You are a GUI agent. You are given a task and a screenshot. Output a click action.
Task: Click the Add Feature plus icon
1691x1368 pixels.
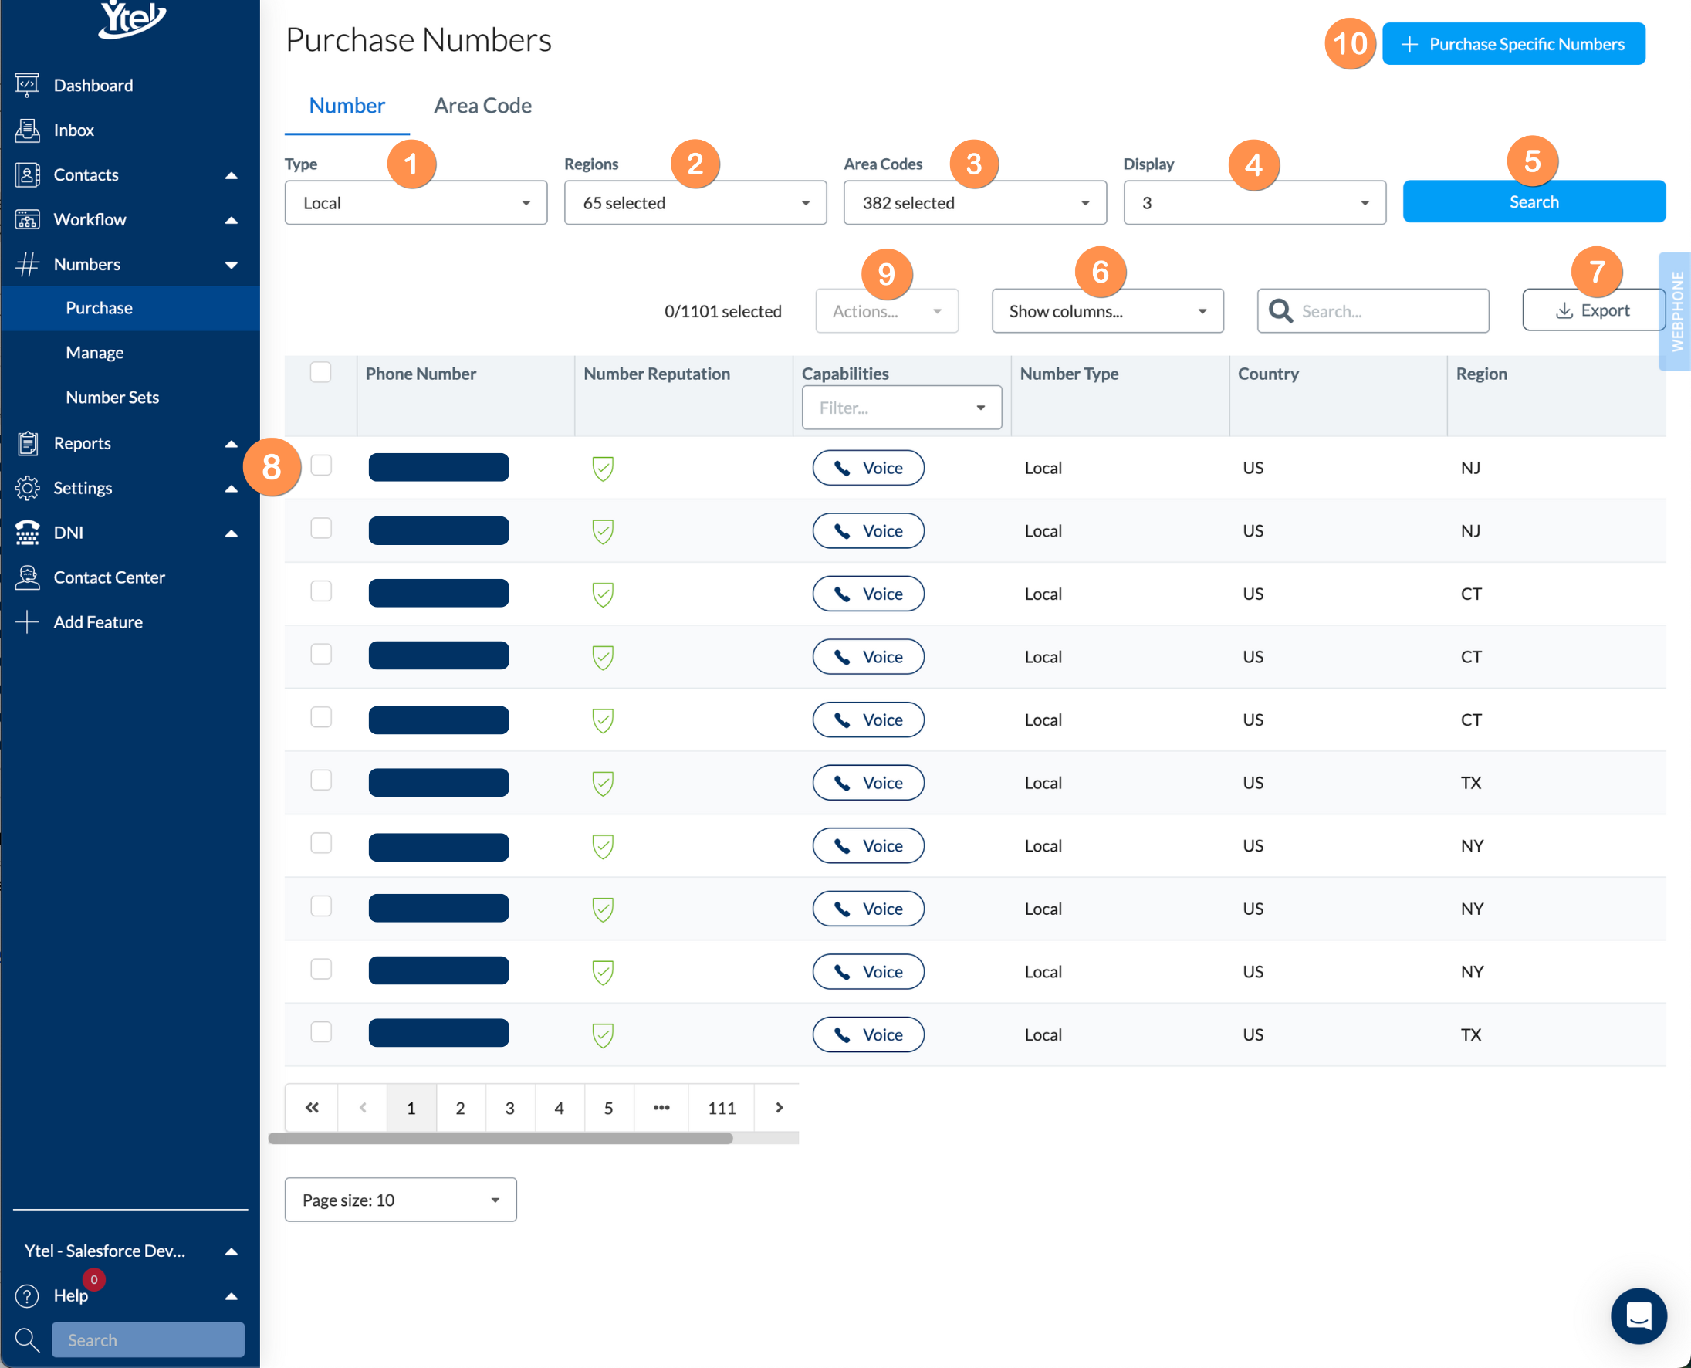click(27, 621)
